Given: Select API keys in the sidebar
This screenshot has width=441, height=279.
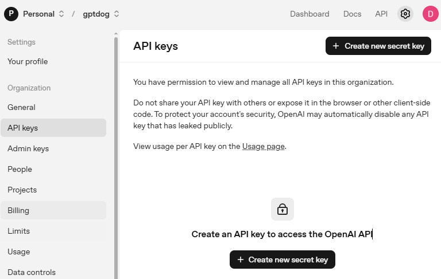Looking at the screenshot, I should click(x=53, y=128).
